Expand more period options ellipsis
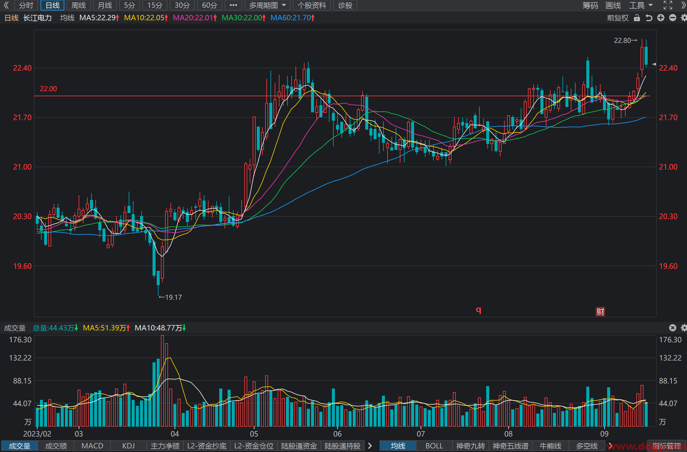 coord(233,5)
